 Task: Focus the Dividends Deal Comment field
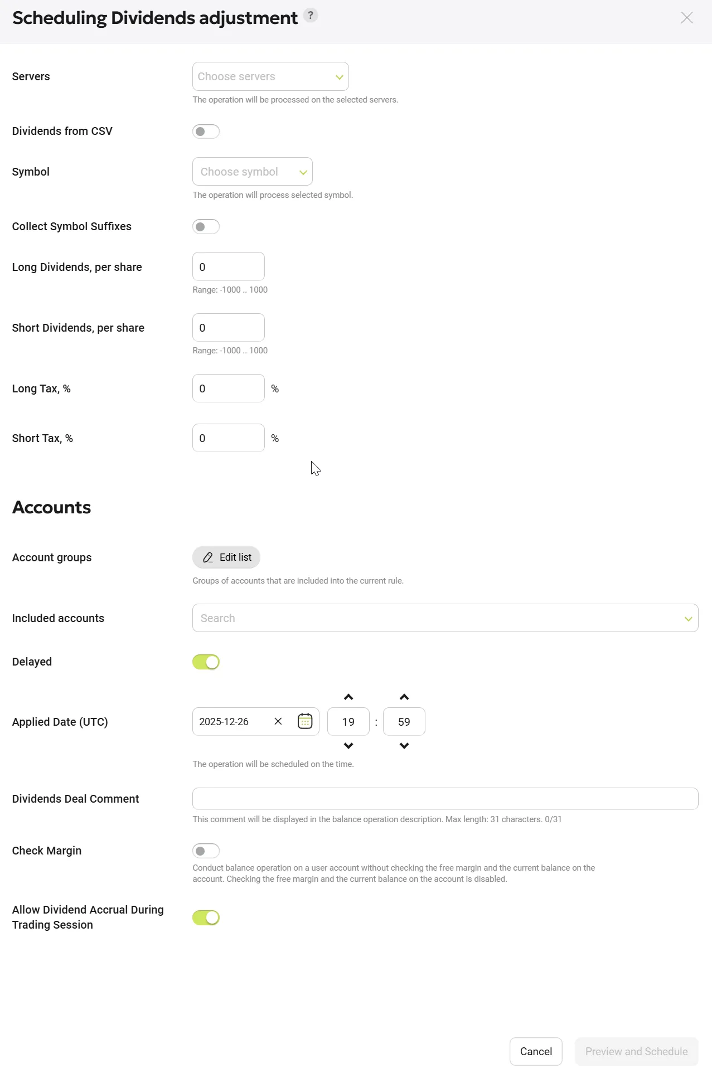click(x=445, y=799)
